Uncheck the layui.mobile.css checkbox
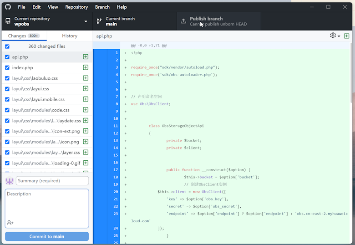This screenshot has height=245, width=355. pos(7,99)
